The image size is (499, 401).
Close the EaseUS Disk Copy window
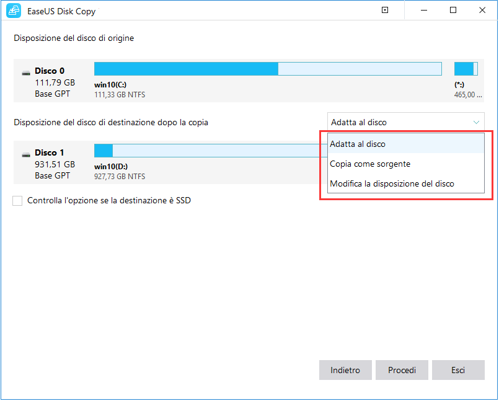point(482,11)
